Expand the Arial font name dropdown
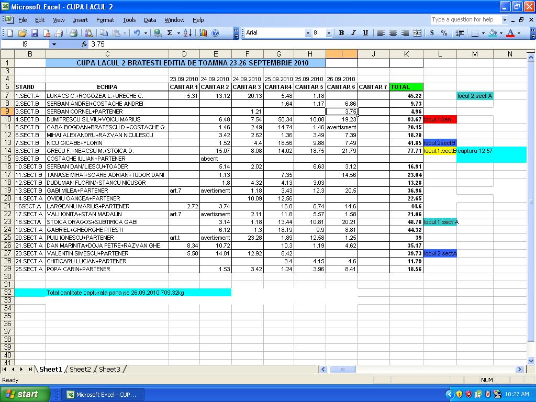This screenshot has width=536, height=402. pos(308,33)
